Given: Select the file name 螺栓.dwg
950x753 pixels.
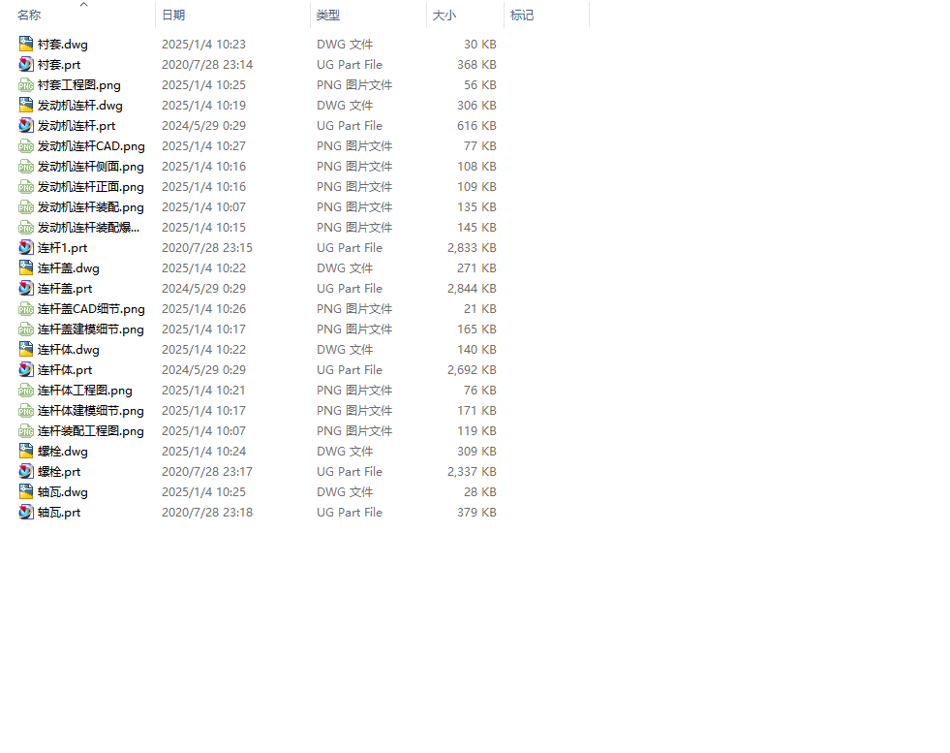Looking at the screenshot, I should tap(62, 452).
